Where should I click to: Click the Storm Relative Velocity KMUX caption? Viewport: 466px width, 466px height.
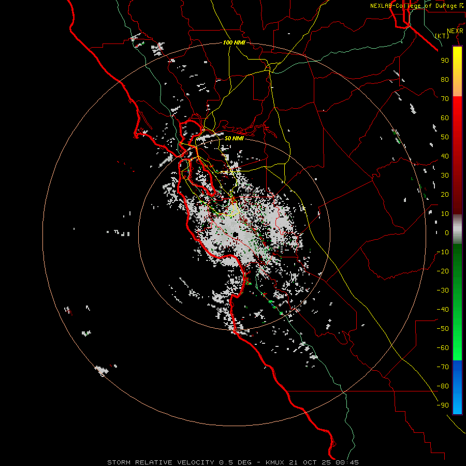pos(232,462)
